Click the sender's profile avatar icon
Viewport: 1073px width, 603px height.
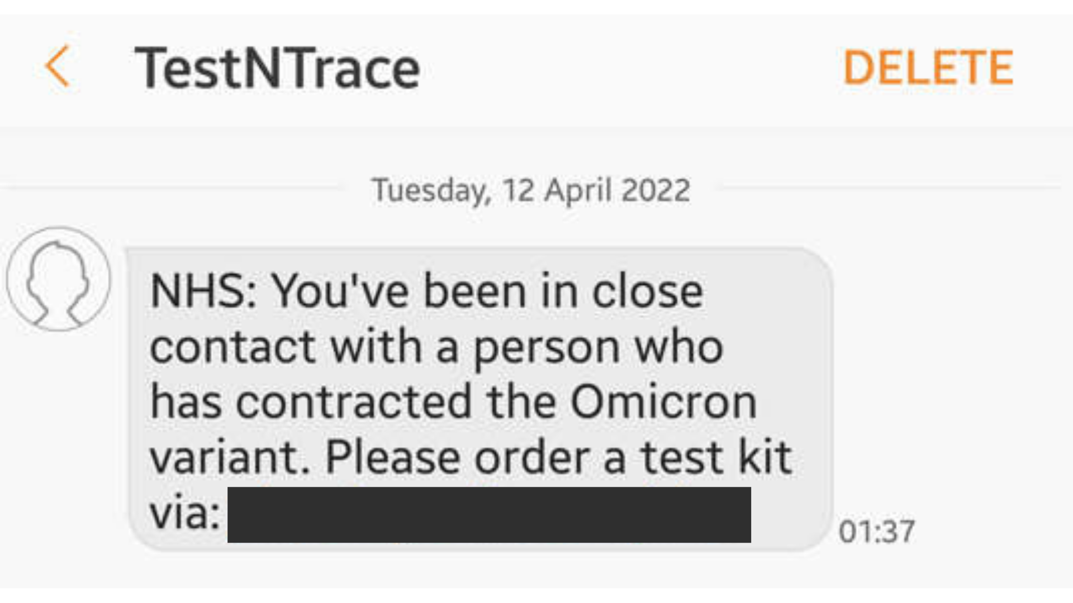(59, 279)
